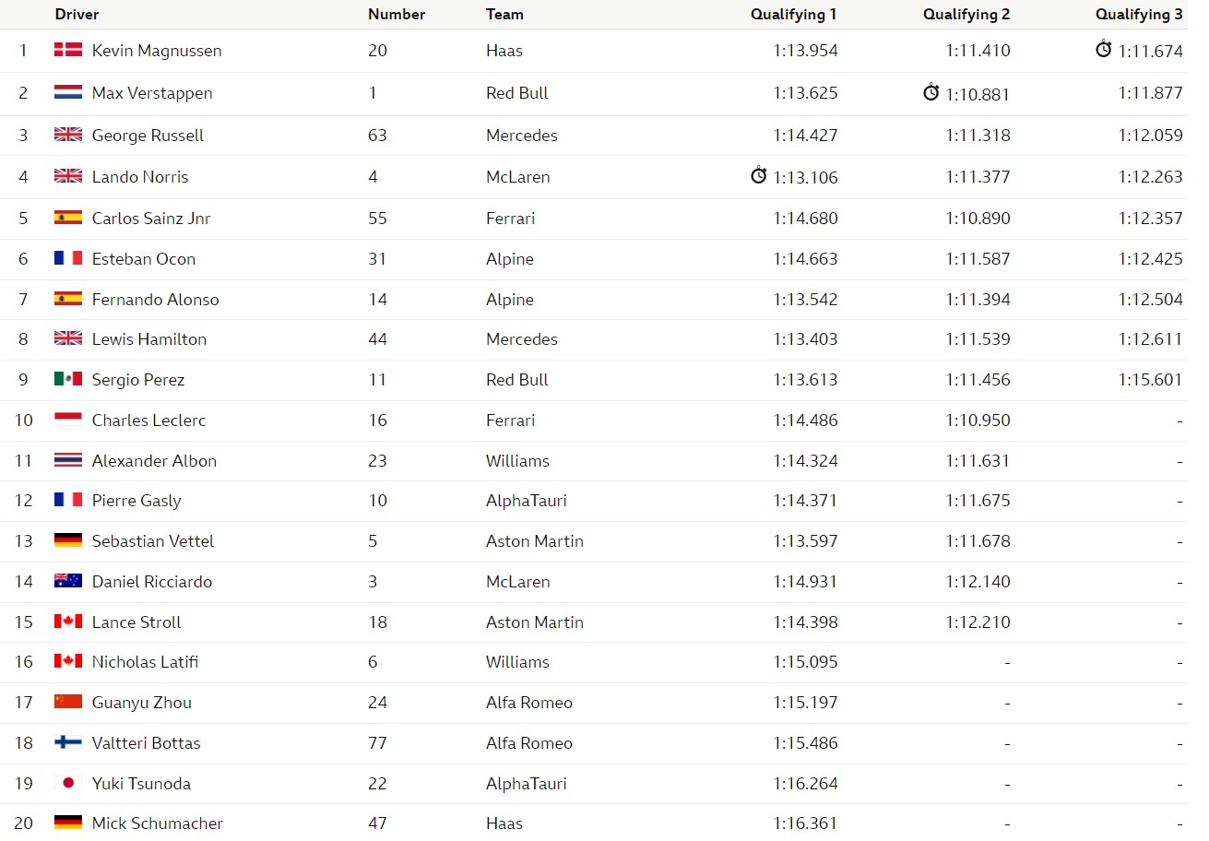Click the Qualifying 3 column header
Screen dimensions: 1209x841
1139,14
